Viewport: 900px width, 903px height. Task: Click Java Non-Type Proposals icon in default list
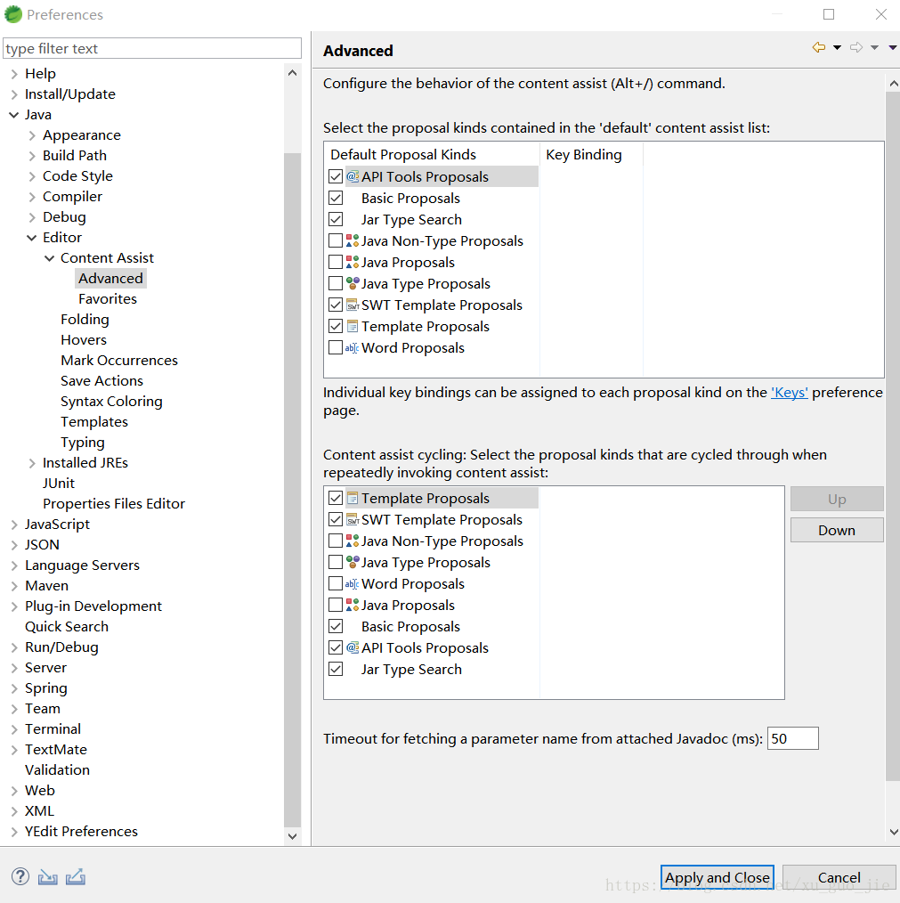tap(353, 240)
